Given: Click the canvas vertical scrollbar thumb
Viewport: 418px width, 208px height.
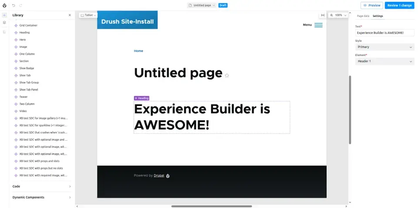Looking at the screenshot, I should tap(350, 110).
